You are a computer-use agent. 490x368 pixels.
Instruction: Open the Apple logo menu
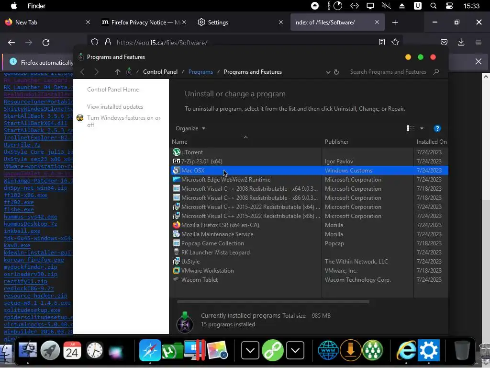(x=14, y=6)
